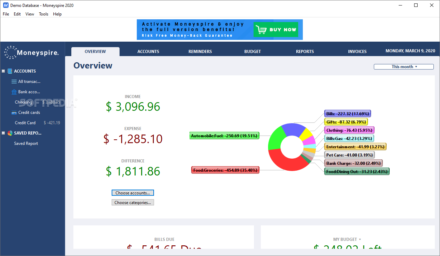Switch to the REMINDERS tab

tap(200, 52)
